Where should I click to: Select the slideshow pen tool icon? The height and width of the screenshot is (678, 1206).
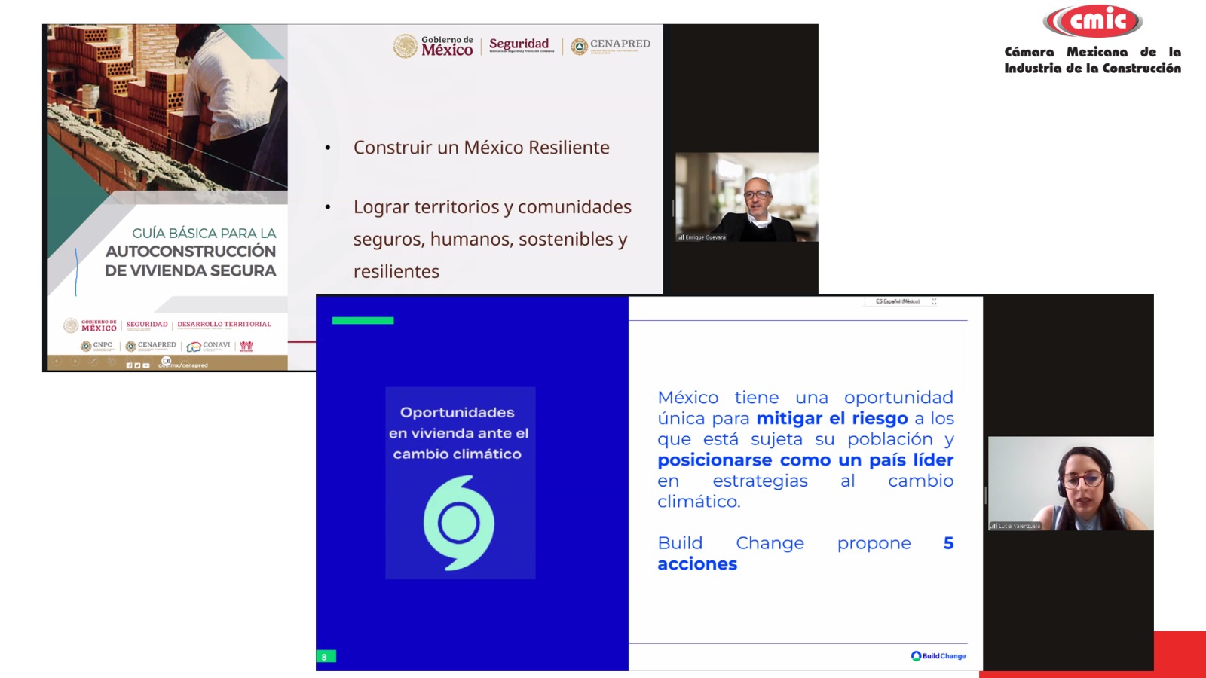(x=93, y=361)
